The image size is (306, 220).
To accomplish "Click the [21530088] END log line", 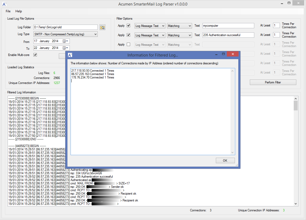I will pyautogui.click(x=26, y=139).
